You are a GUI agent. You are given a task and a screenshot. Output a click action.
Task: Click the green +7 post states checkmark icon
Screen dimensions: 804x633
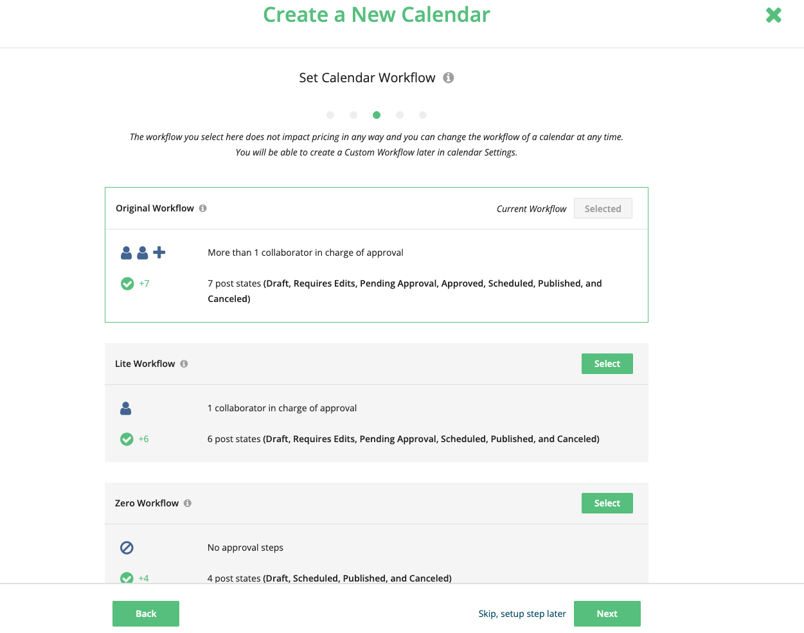(x=127, y=283)
